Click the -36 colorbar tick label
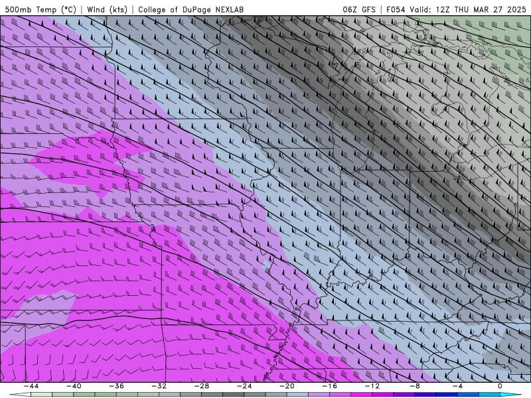This screenshot has height=398, width=531. 117,386
